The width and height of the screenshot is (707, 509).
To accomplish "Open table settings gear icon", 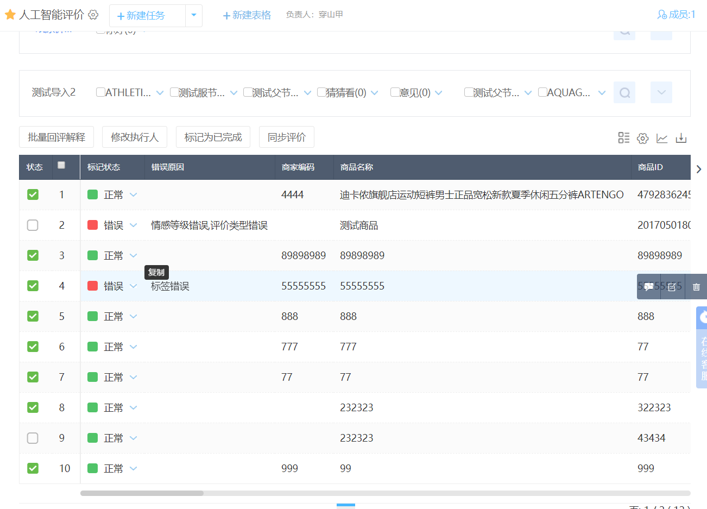I will point(642,138).
